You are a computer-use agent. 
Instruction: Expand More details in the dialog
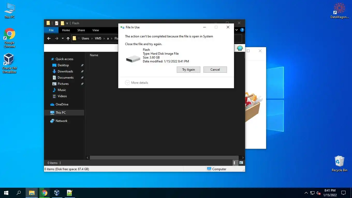[x=137, y=83]
